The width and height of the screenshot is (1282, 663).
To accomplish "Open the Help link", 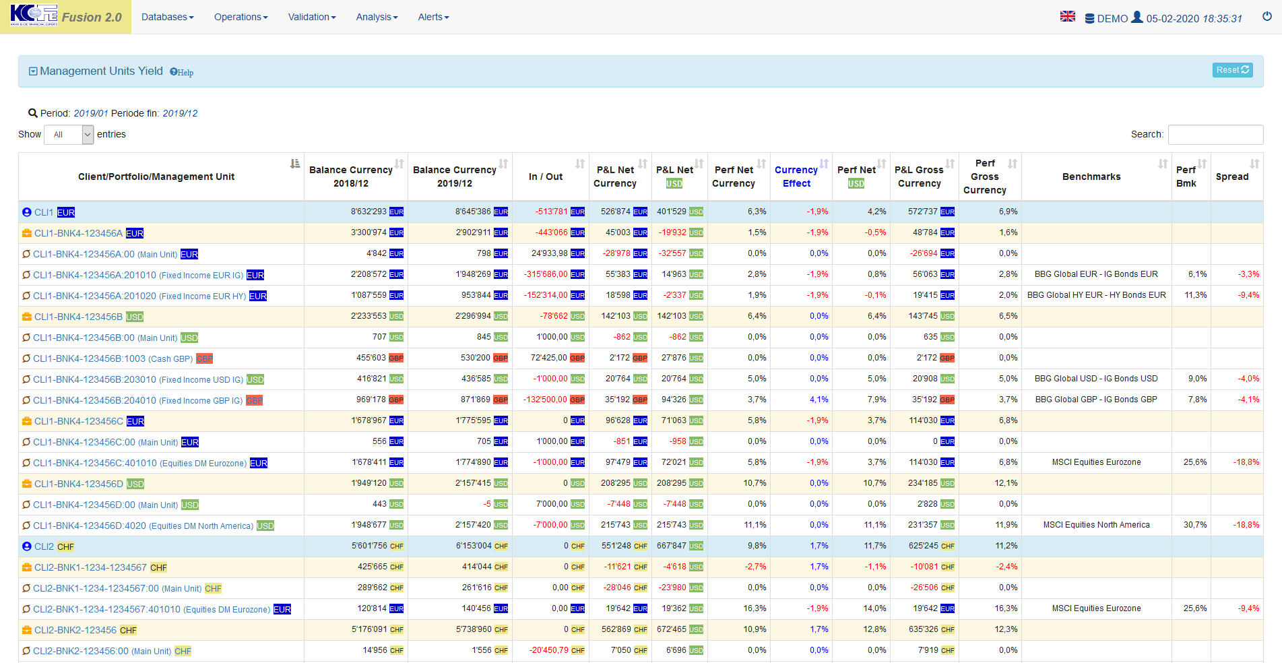I will click(182, 72).
